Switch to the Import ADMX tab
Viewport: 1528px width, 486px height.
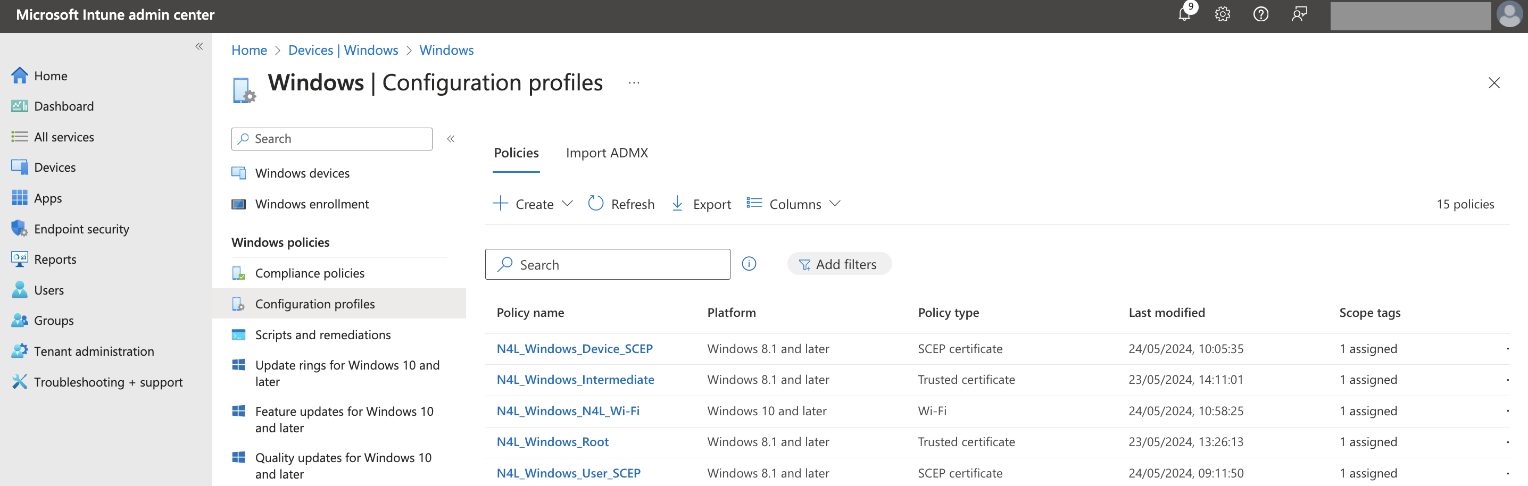pos(607,152)
